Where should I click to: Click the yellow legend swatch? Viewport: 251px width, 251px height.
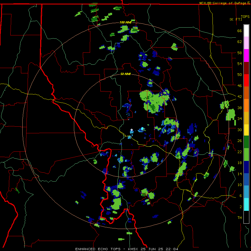pyautogui.click(x=246, y=130)
